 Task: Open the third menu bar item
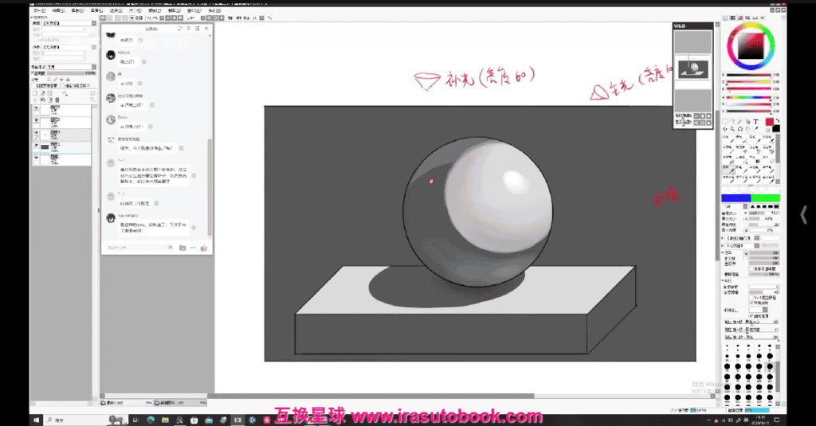77,10
